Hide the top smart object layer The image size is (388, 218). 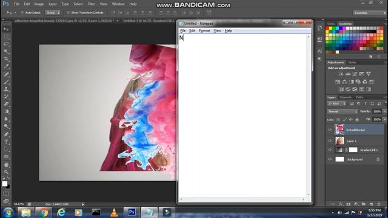(330, 130)
